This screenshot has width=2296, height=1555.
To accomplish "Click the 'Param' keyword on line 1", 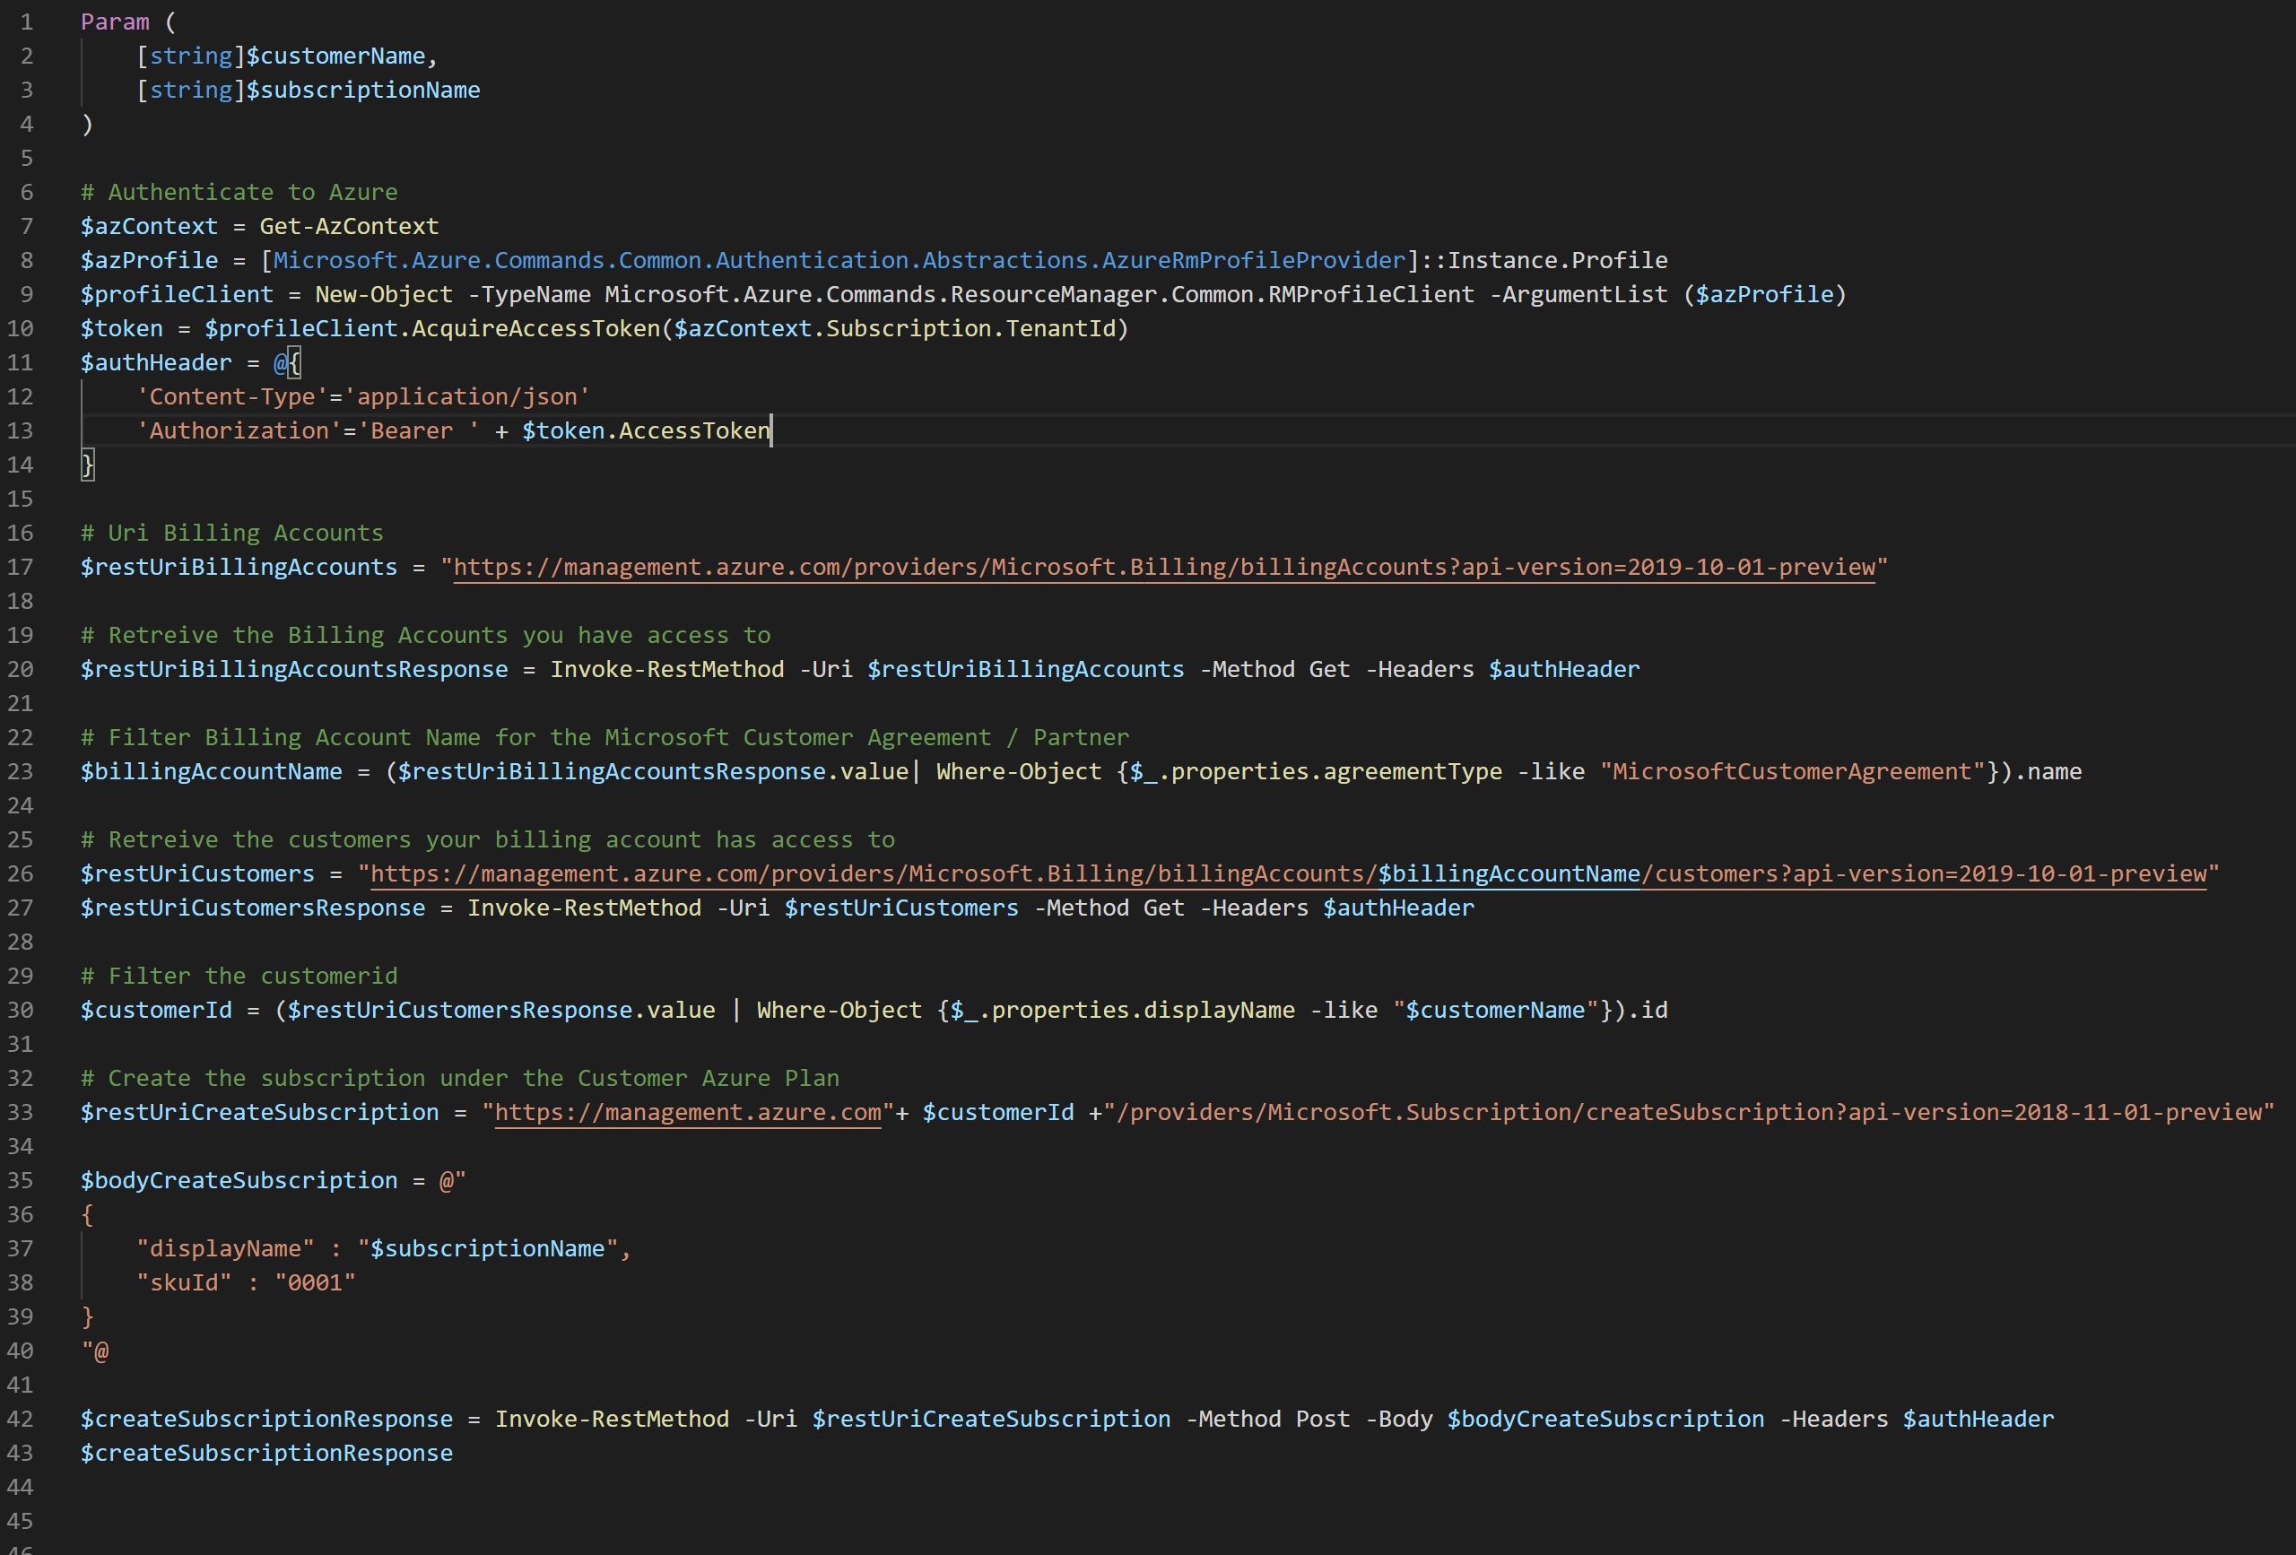I will (116, 22).
